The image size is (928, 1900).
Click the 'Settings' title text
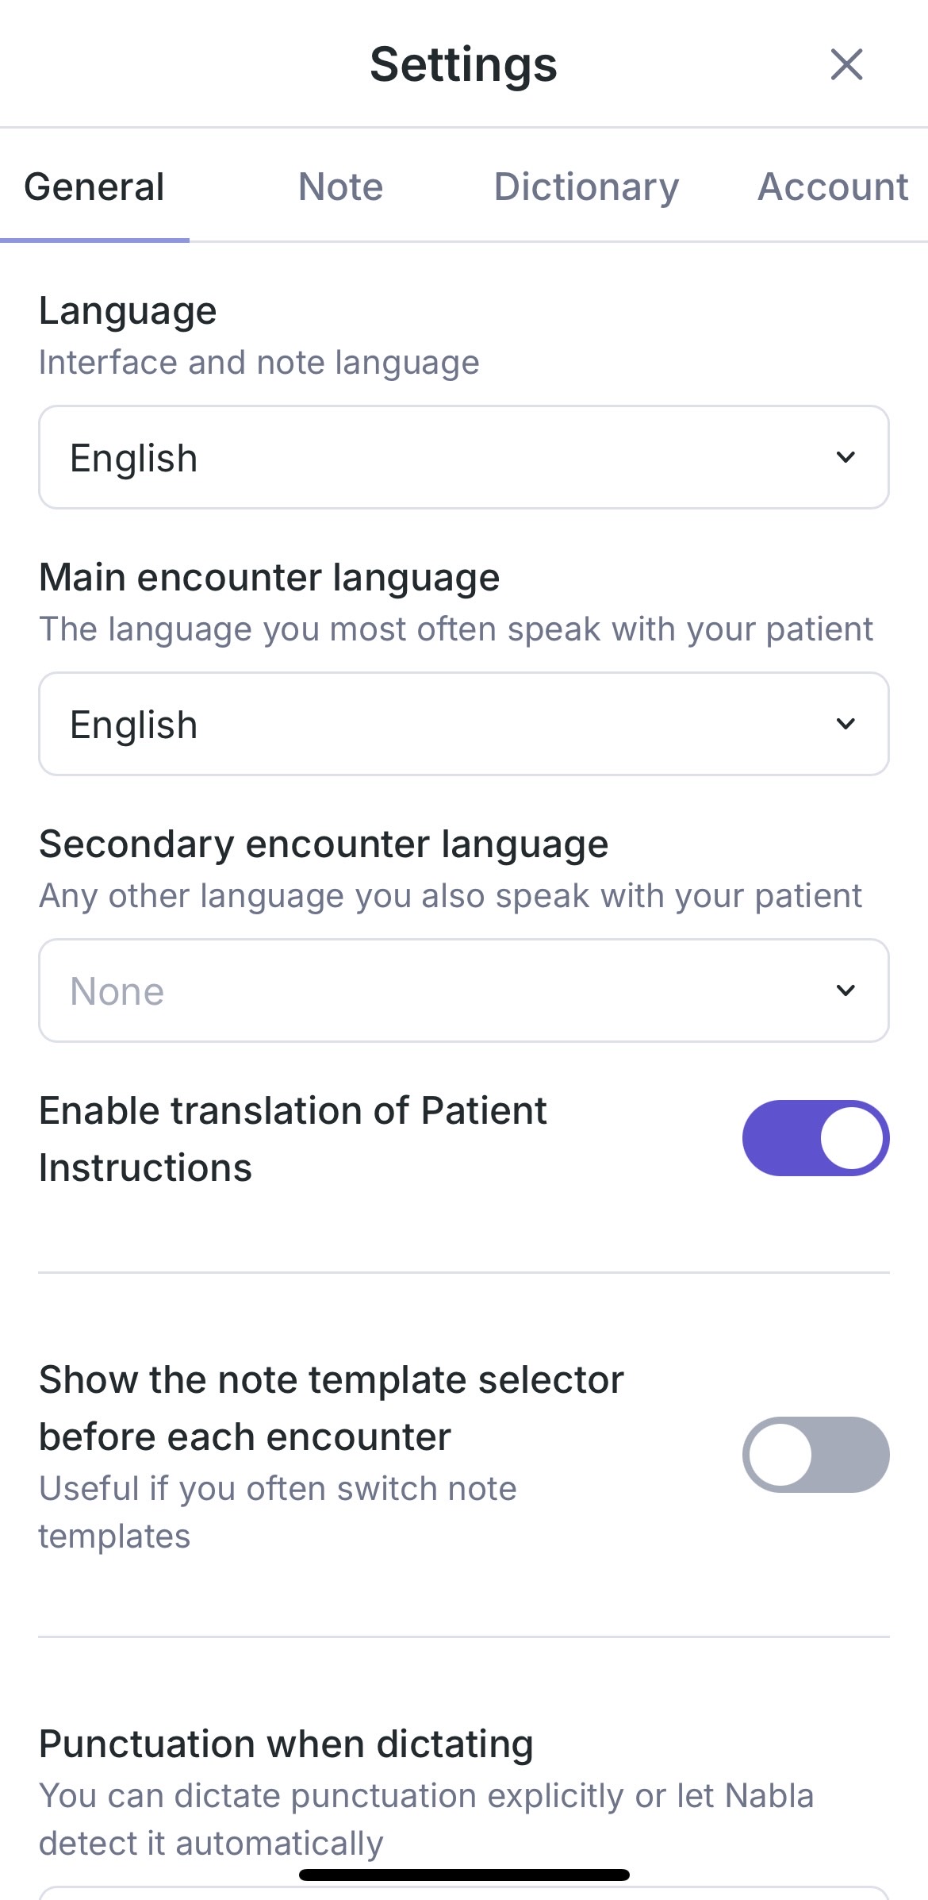[463, 64]
